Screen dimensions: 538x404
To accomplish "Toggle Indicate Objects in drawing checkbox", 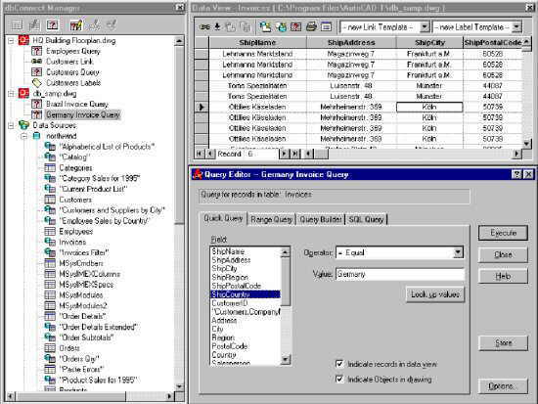I will (x=339, y=379).
